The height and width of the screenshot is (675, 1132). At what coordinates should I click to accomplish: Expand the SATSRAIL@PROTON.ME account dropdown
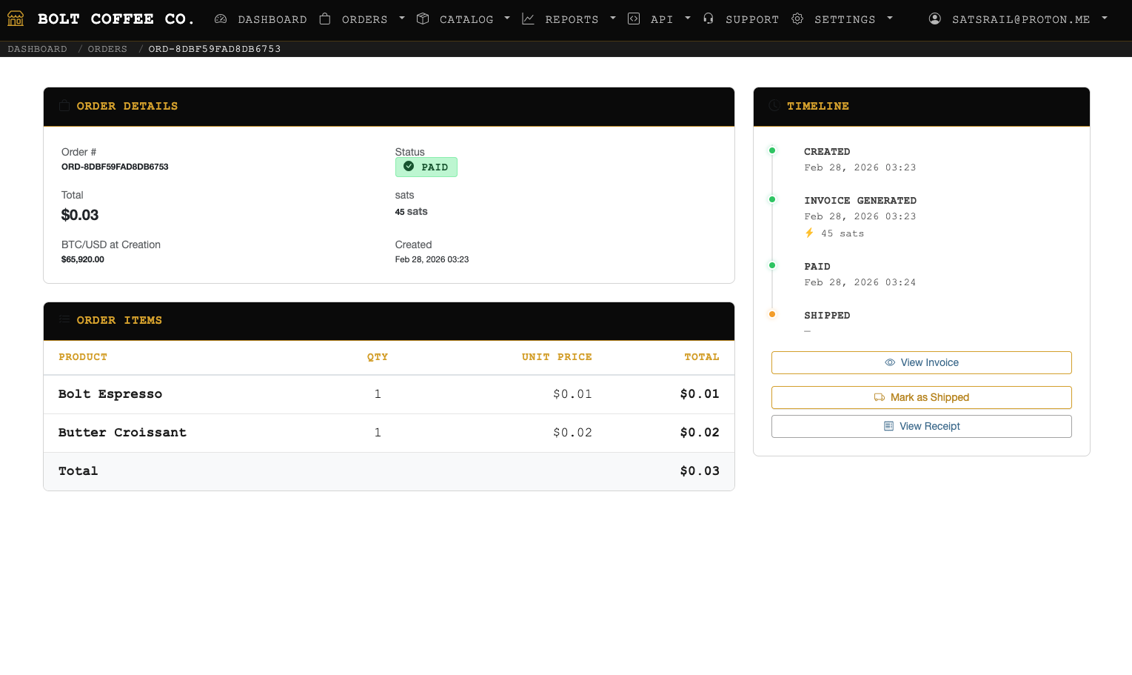coord(1104,19)
